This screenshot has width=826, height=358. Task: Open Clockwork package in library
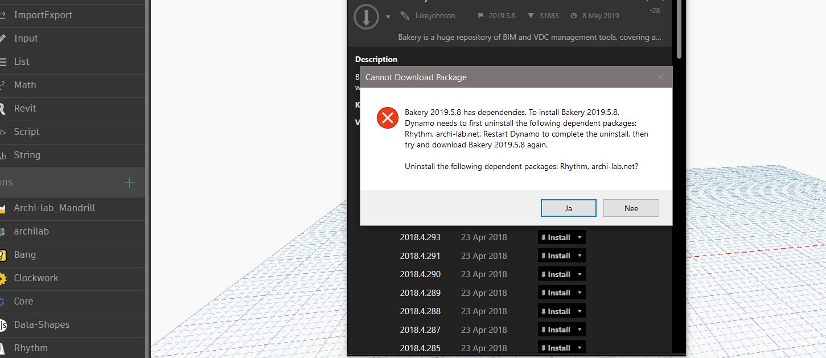[x=72, y=278]
